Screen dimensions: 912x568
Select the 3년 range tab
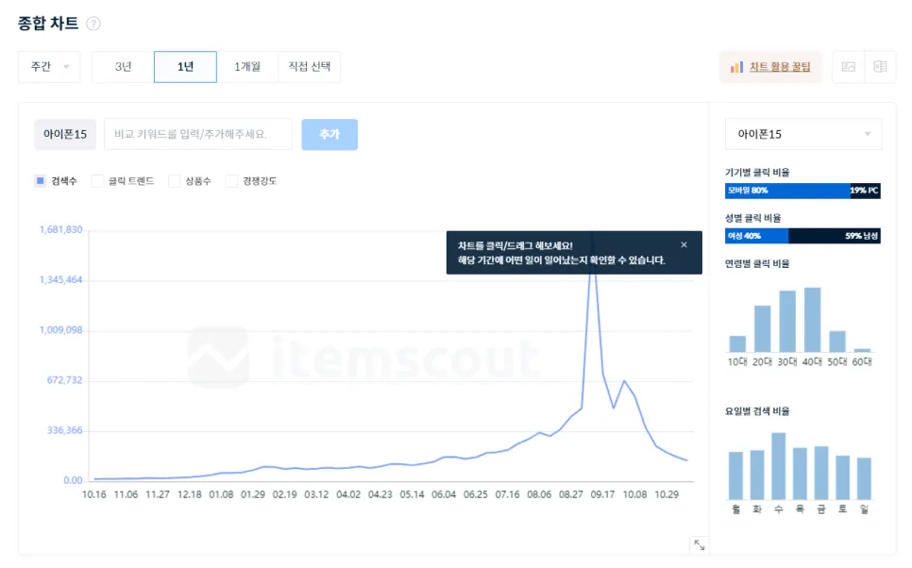coord(123,67)
